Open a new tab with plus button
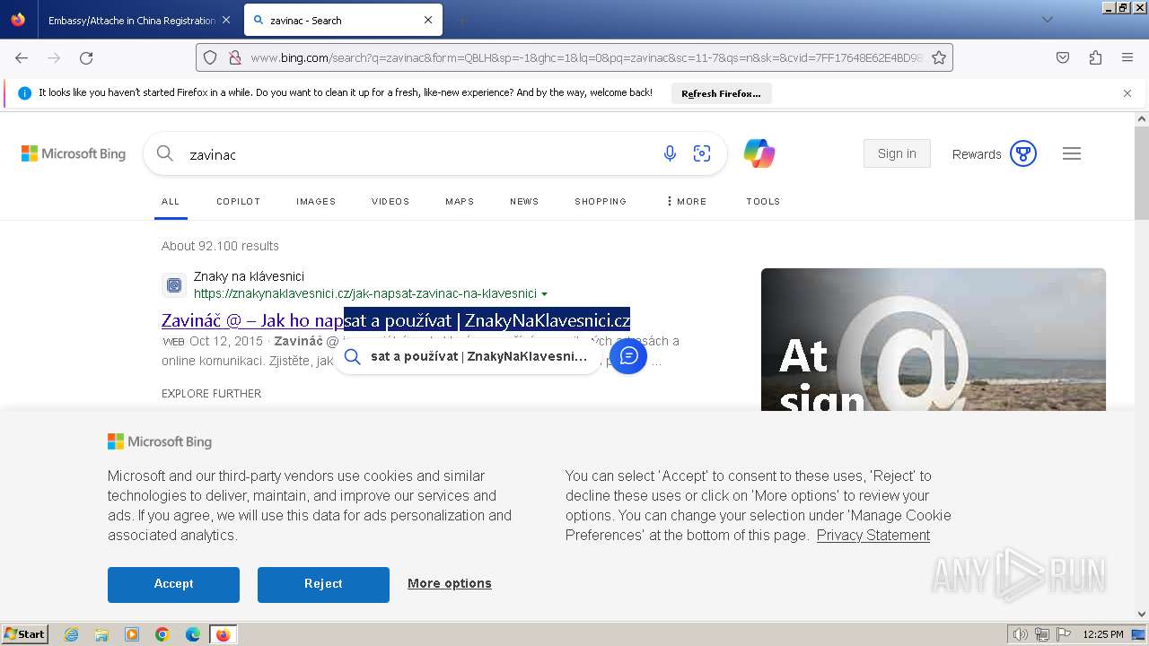The image size is (1149, 646). [x=461, y=20]
